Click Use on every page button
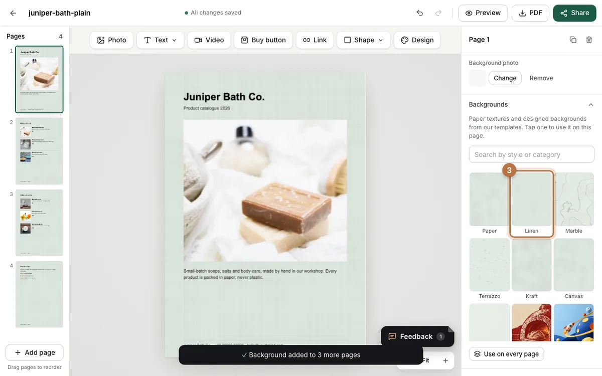 point(506,354)
